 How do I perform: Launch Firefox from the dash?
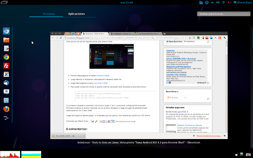6,109
